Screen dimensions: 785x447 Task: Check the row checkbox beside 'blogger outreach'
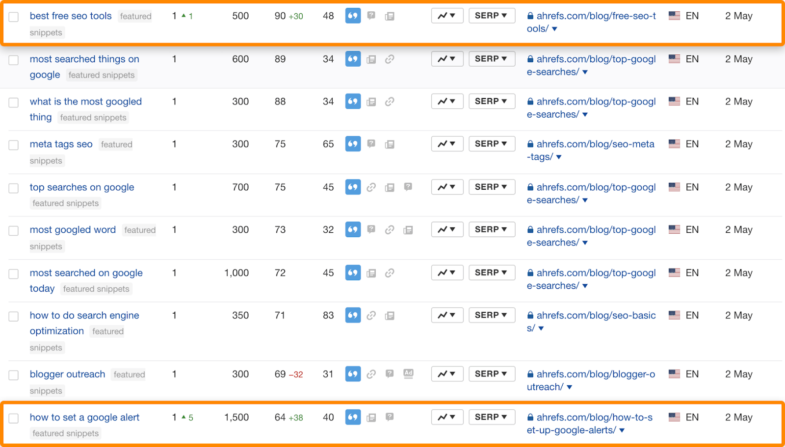tap(13, 375)
